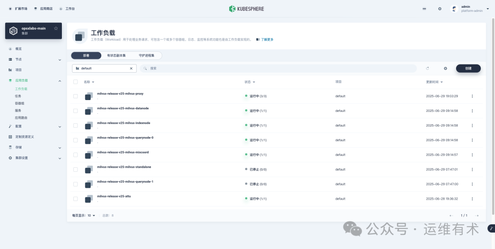Screen dimensions: 495x249
Task: Open more actions for the milvus-proxy row
Action: coord(472,96)
